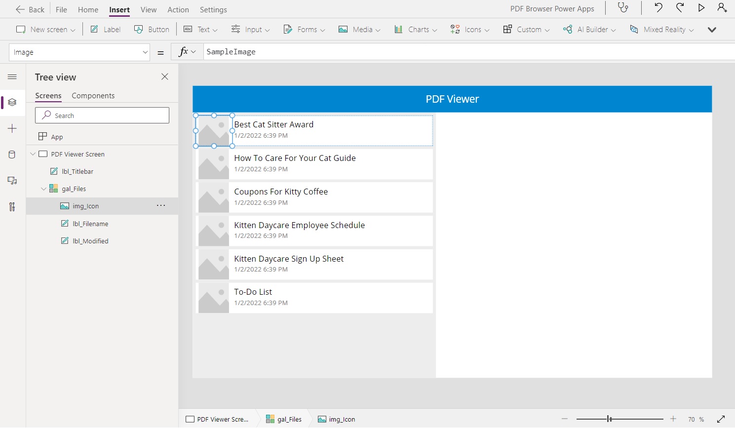Insert a Button control from the ribbon
This screenshot has height=429, width=735.
(152, 29)
